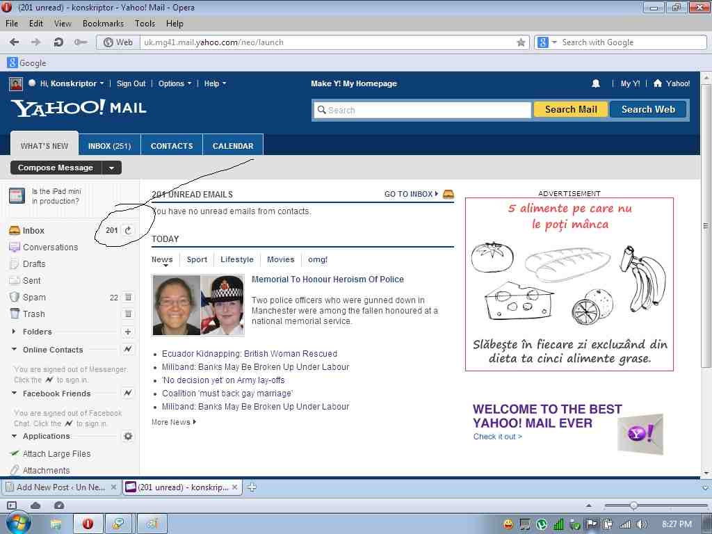Select the omg! news tab
The width and height of the screenshot is (712, 534).
click(317, 259)
